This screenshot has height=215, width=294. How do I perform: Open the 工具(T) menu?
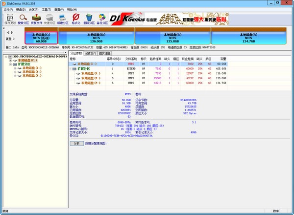47,9
